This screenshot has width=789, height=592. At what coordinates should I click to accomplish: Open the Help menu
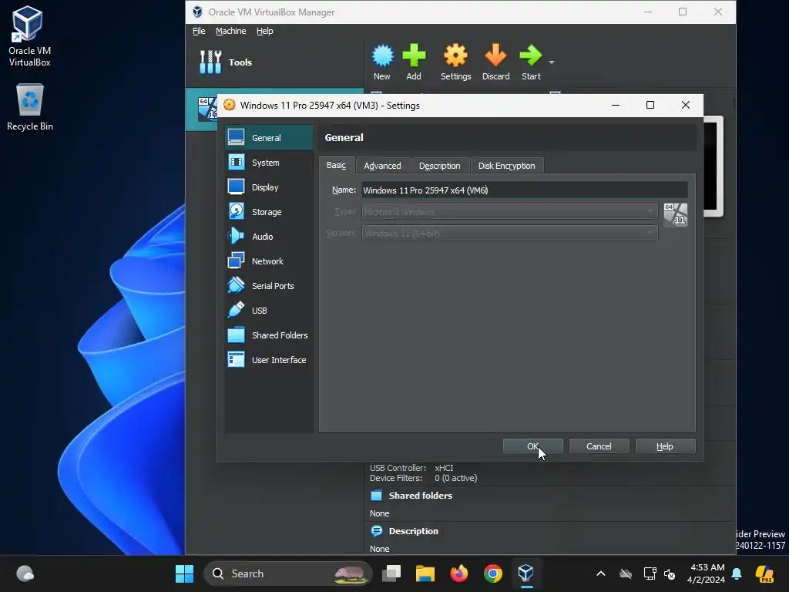pos(265,31)
